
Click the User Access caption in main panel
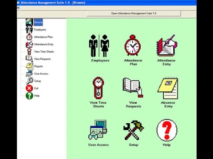coord(99,145)
